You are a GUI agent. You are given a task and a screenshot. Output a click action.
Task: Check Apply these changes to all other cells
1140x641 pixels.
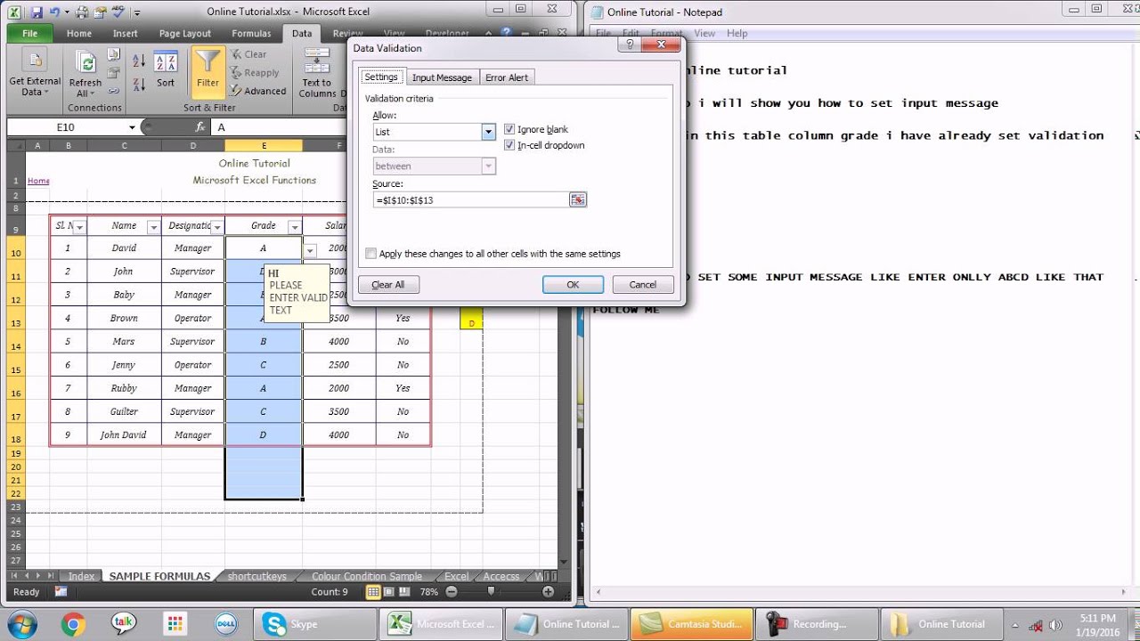click(370, 254)
